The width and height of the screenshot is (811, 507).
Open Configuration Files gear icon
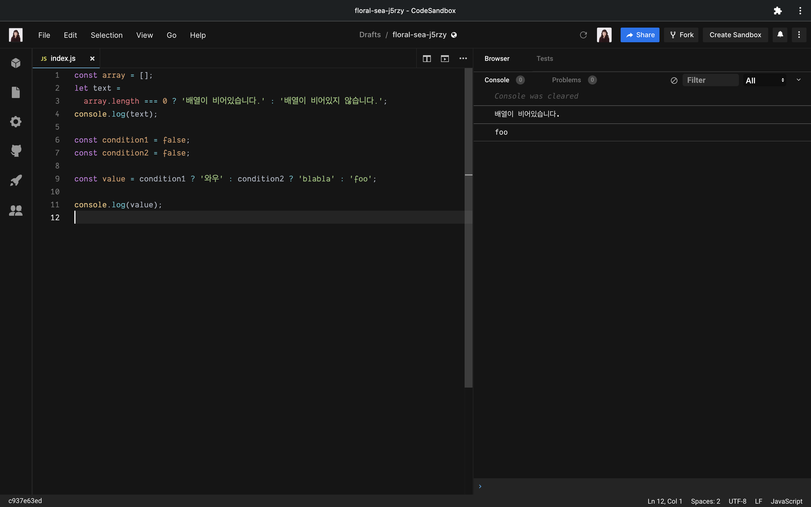point(16,122)
